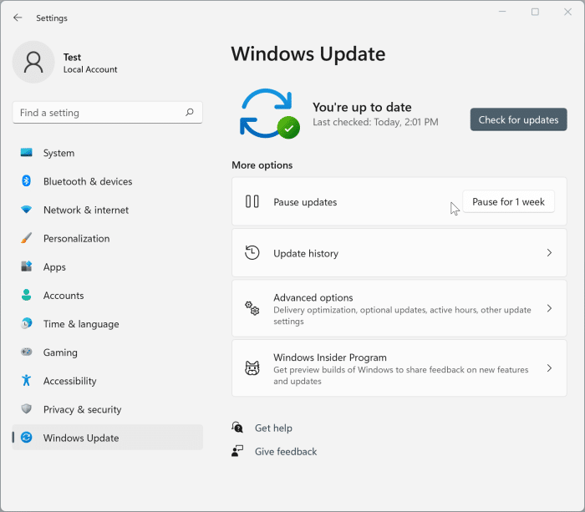The height and width of the screenshot is (512, 585).
Task: Click the Advanced options title text
Action: point(313,297)
